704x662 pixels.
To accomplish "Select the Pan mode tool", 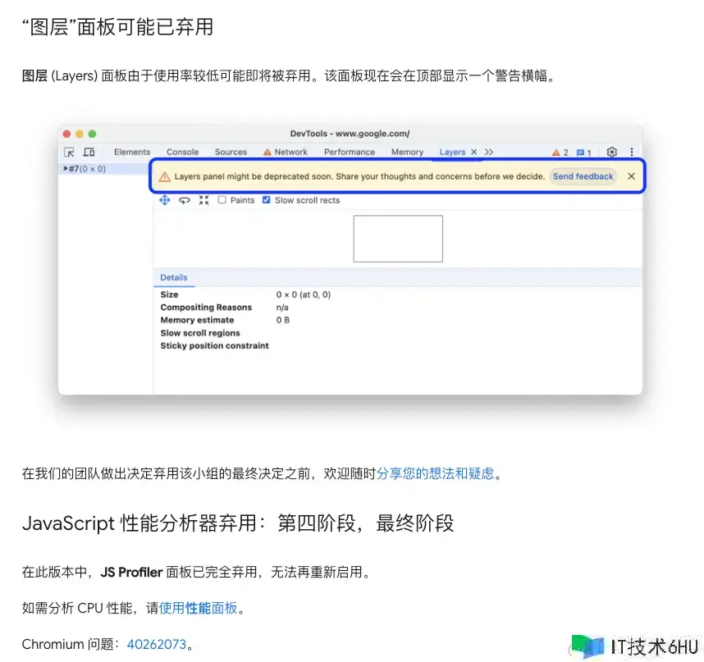I will click(x=165, y=200).
